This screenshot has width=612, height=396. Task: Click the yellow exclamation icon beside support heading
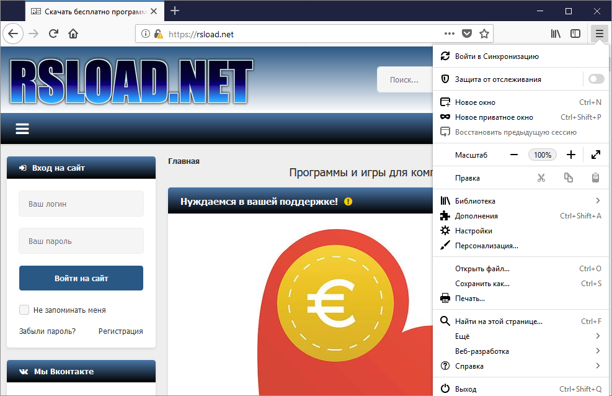pyautogui.click(x=348, y=202)
